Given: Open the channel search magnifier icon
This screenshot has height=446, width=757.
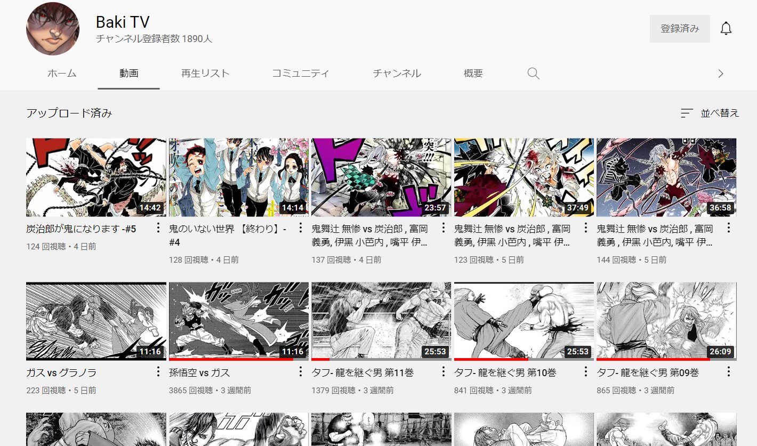Looking at the screenshot, I should click(x=533, y=74).
